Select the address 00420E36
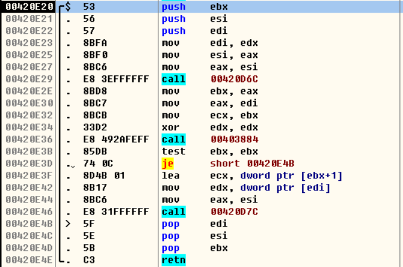Viewport: 403px width, 267px height. [x=28, y=139]
